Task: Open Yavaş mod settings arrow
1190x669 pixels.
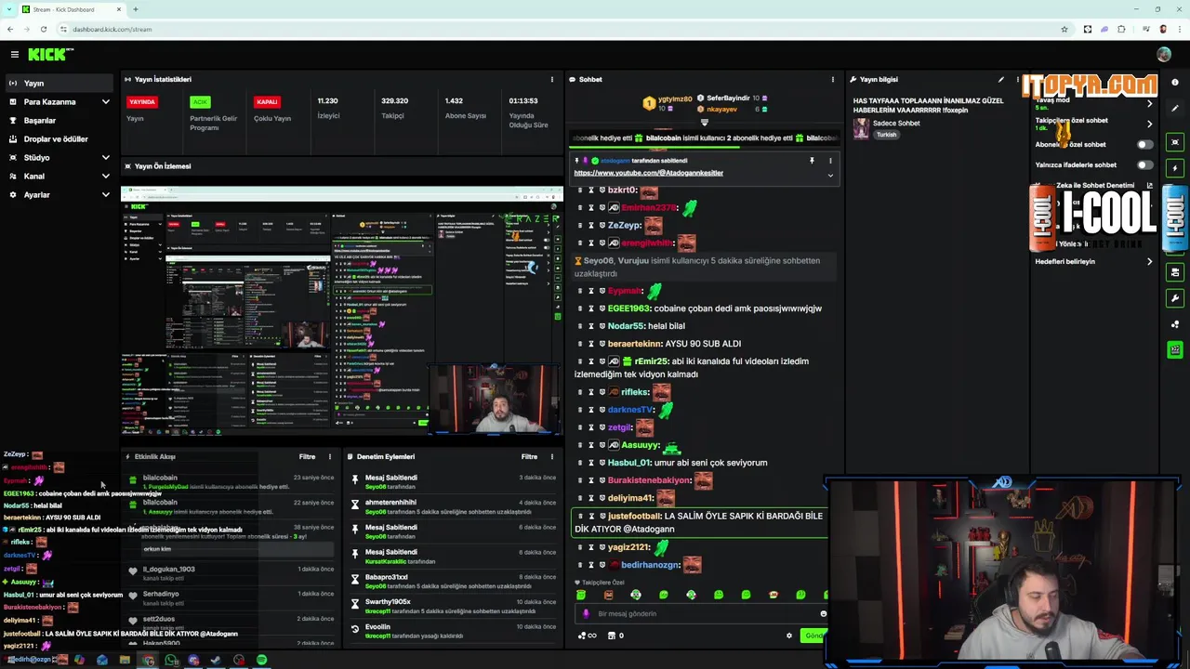Action: click(1150, 103)
